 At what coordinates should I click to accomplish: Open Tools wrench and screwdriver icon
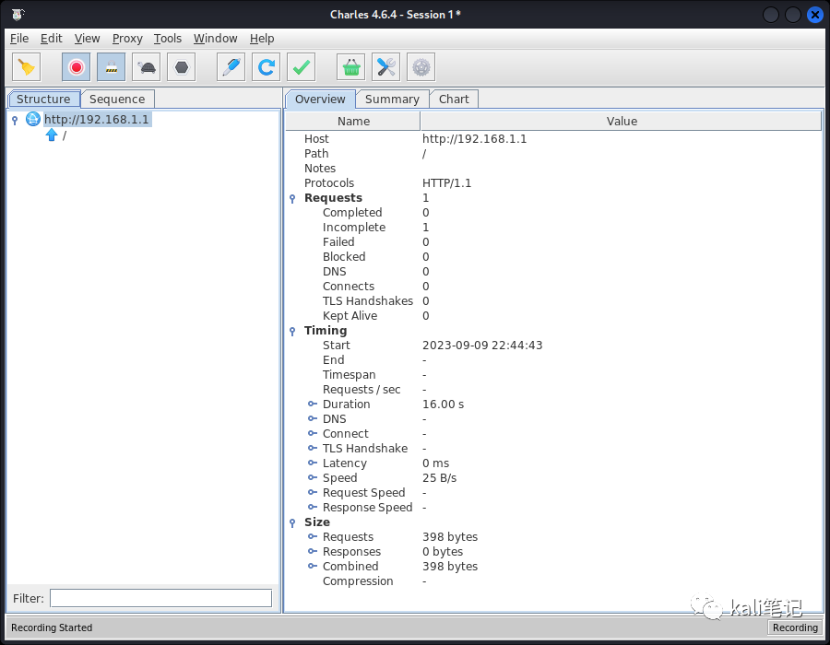[x=385, y=67]
